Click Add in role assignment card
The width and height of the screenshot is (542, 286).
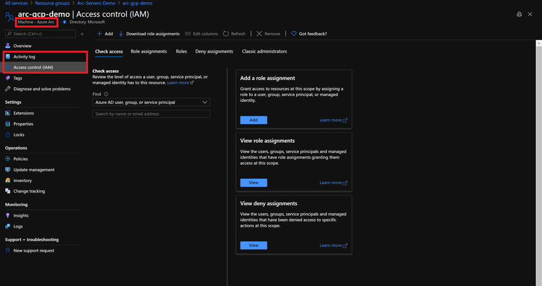[x=254, y=120]
